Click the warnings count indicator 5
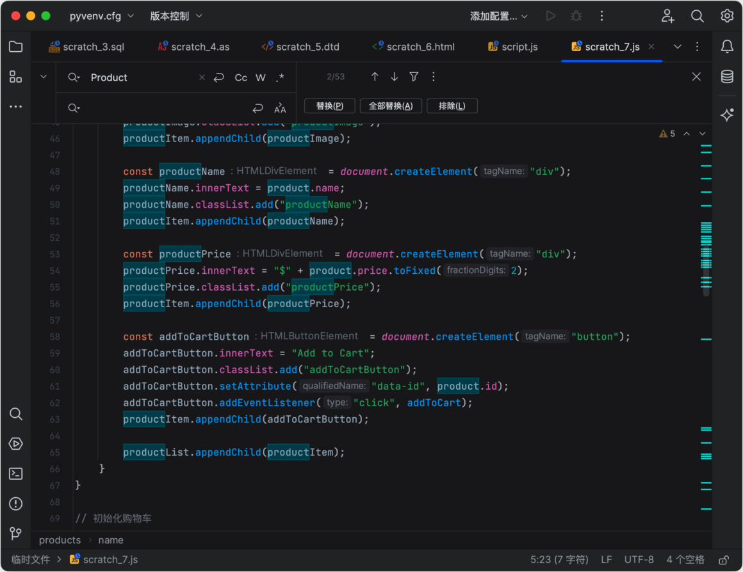This screenshot has width=743, height=572. click(x=667, y=134)
